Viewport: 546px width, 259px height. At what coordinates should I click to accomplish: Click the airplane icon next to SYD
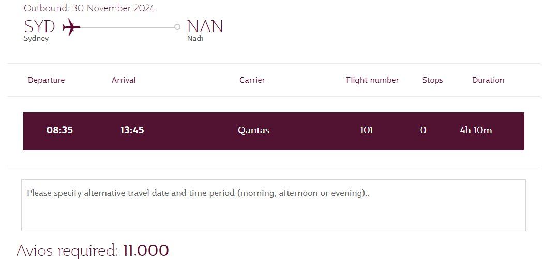[x=71, y=27]
